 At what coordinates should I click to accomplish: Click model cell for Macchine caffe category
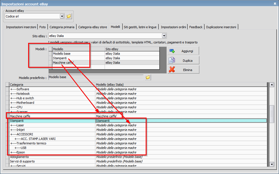[181, 116]
